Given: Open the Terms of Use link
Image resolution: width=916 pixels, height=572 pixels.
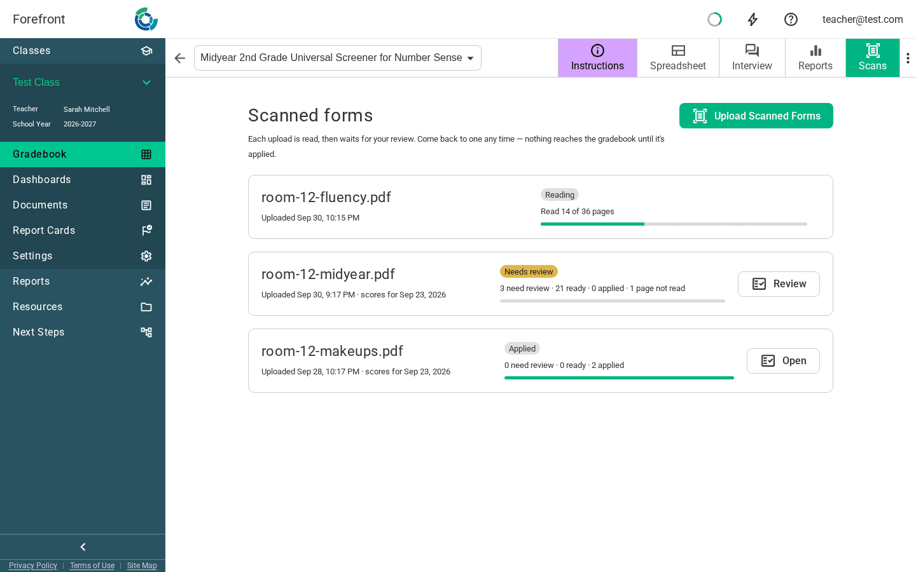Looking at the screenshot, I should [x=92, y=566].
